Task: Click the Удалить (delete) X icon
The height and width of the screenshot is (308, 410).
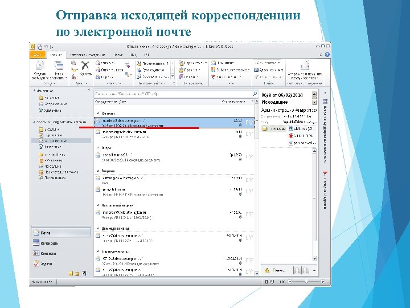Action: pyautogui.click(x=85, y=66)
